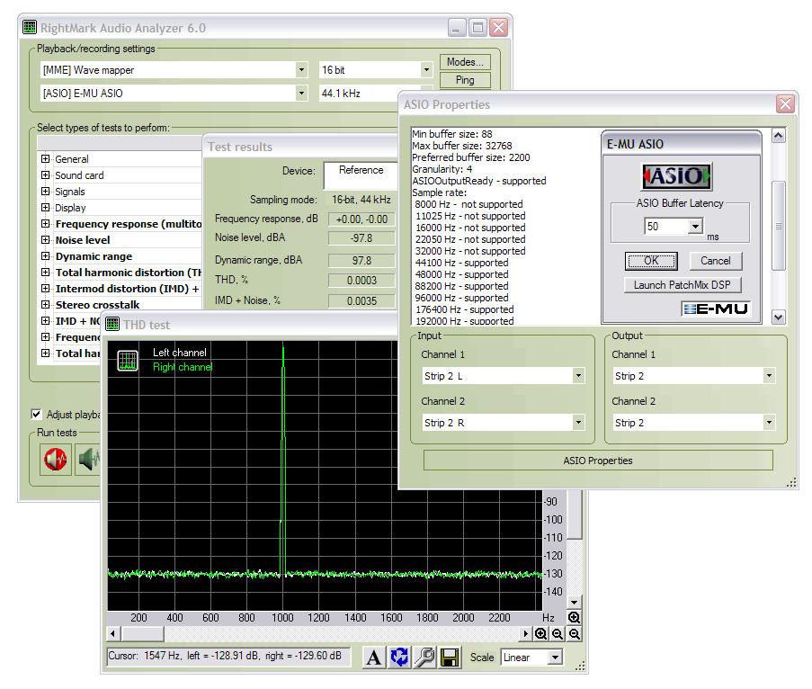Expand the Sound card tree node
812x689 pixels.
point(45,175)
